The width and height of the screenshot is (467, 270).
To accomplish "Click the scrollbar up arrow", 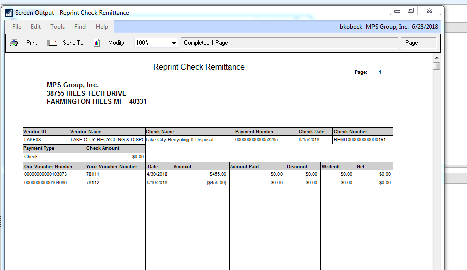I will (x=437, y=58).
